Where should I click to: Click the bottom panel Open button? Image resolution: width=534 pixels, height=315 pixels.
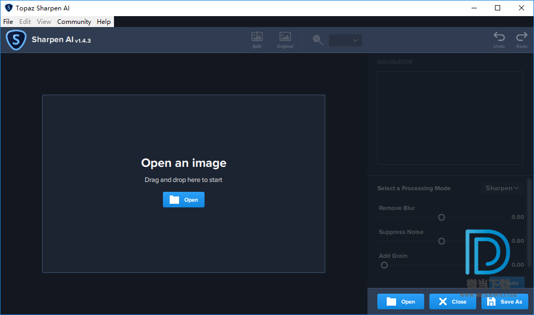click(x=401, y=301)
